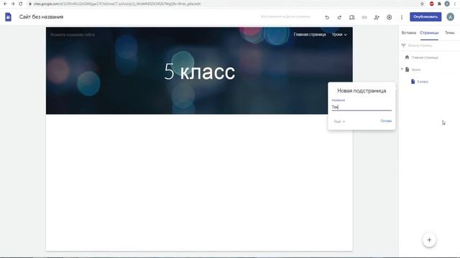Open the browser profile avatar icon
460x258 pixels.
447,4
